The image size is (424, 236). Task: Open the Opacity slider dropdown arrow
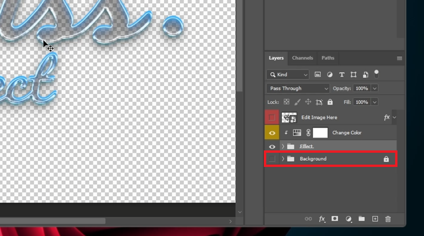point(375,88)
